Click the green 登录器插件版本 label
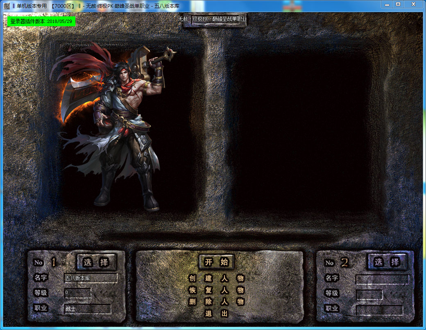The width and height of the screenshot is (426, 330). [41, 21]
